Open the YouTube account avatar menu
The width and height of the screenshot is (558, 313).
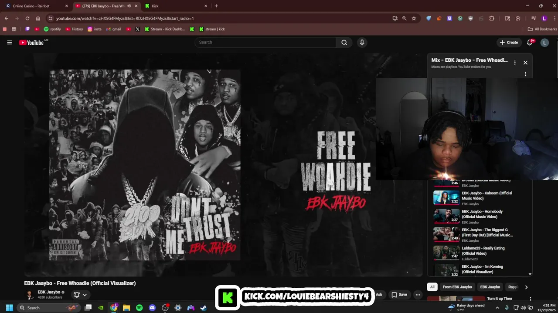pyautogui.click(x=544, y=42)
